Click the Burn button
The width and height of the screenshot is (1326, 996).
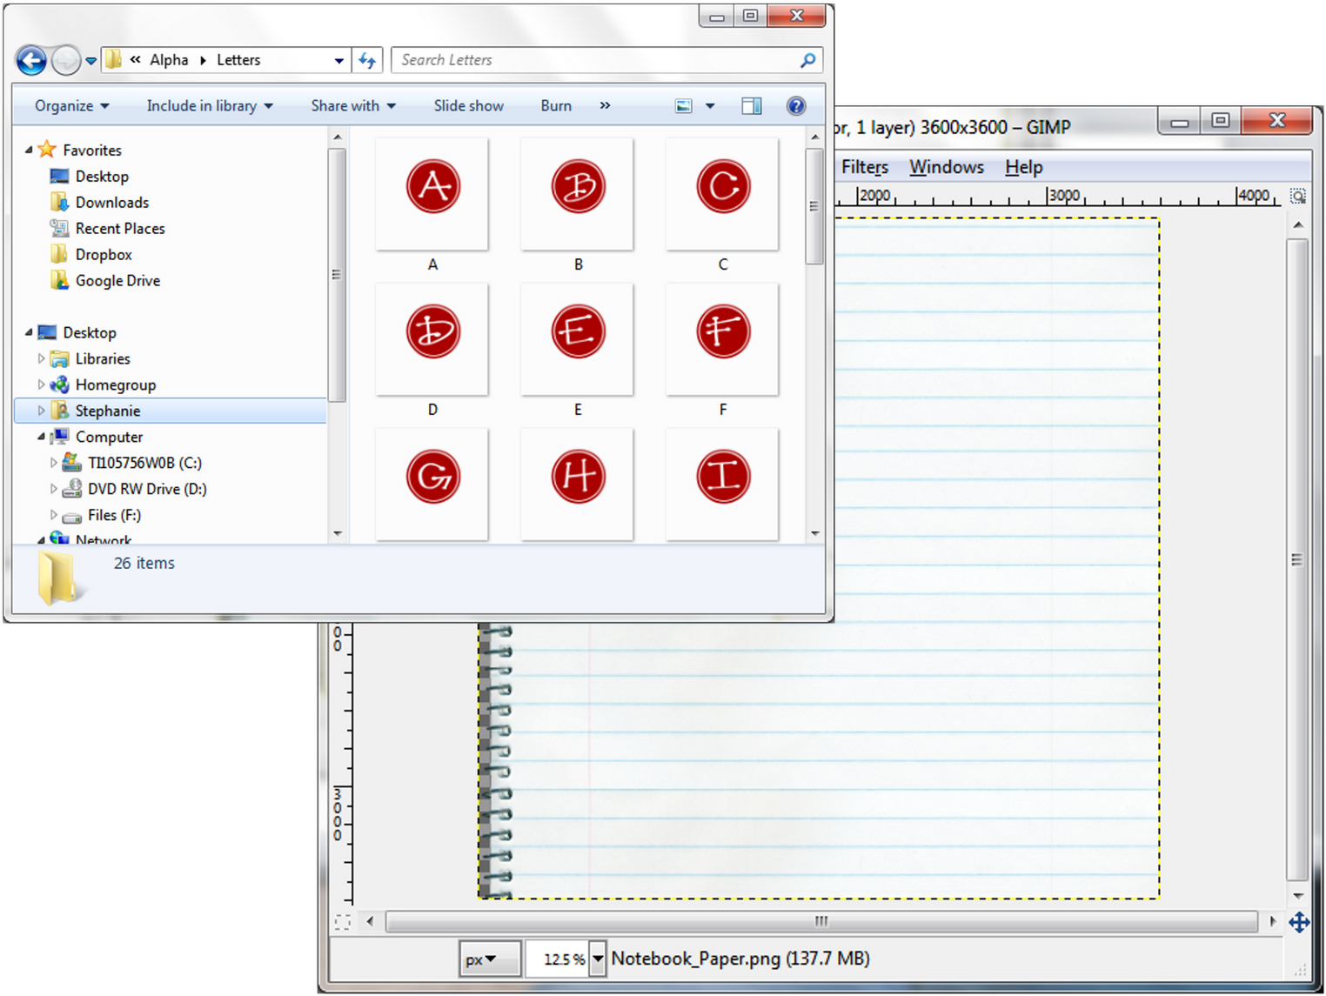(x=556, y=106)
